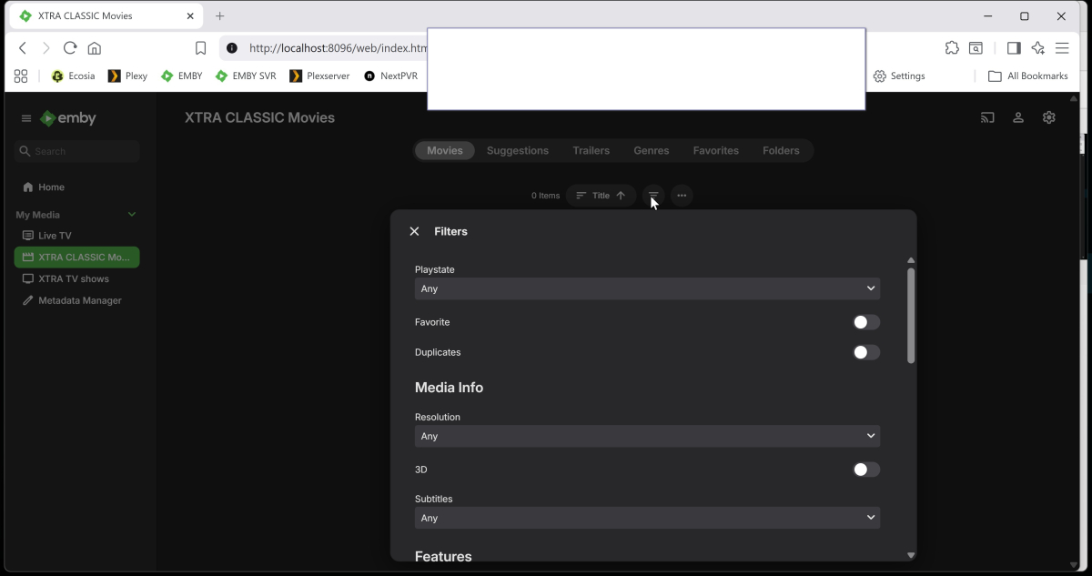The width and height of the screenshot is (1092, 576).
Task: Open the Ecosia bookmark
Action: [73, 76]
